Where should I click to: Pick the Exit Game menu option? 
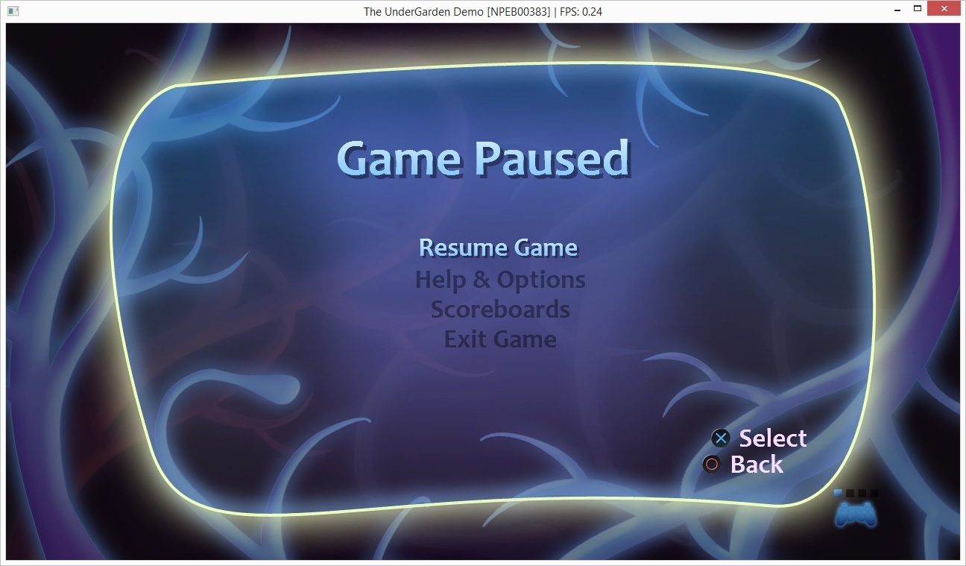click(500, 339)
